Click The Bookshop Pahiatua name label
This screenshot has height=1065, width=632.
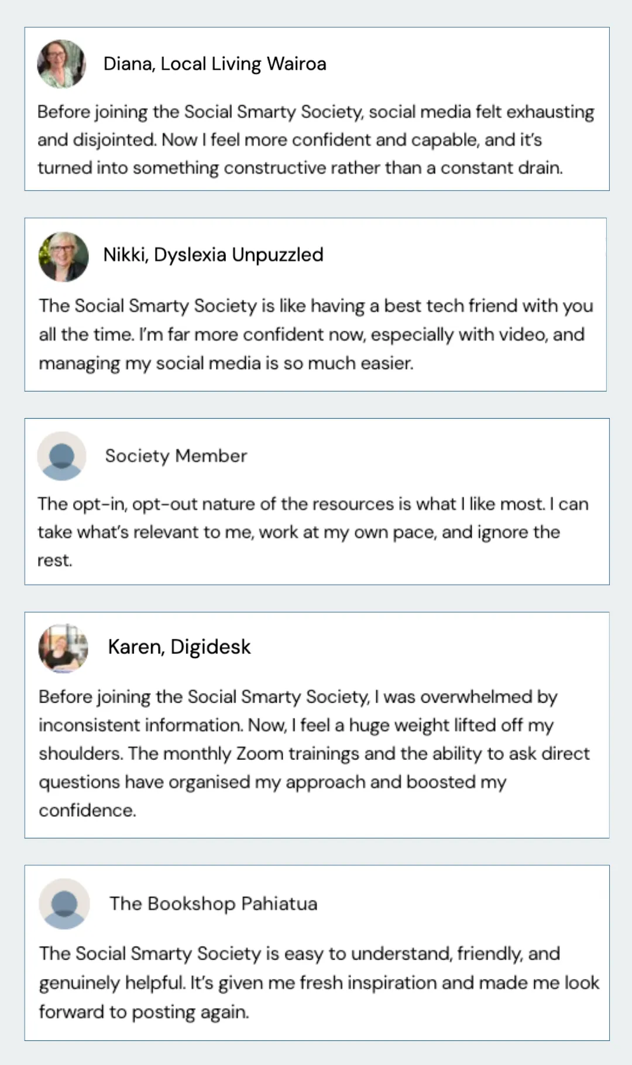[x=213, y=903]
